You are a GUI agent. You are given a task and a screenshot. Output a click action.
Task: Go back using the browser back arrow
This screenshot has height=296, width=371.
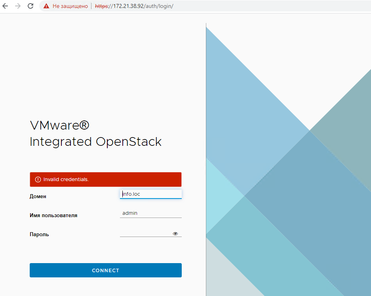[5, 6]
